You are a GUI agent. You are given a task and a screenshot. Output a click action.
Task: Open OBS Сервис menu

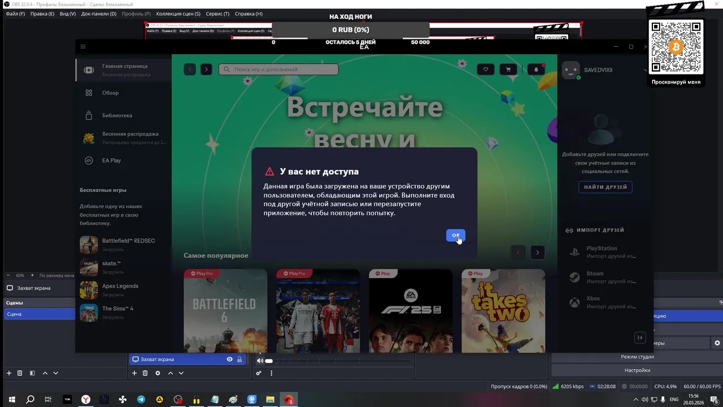[x=217, y=14]
